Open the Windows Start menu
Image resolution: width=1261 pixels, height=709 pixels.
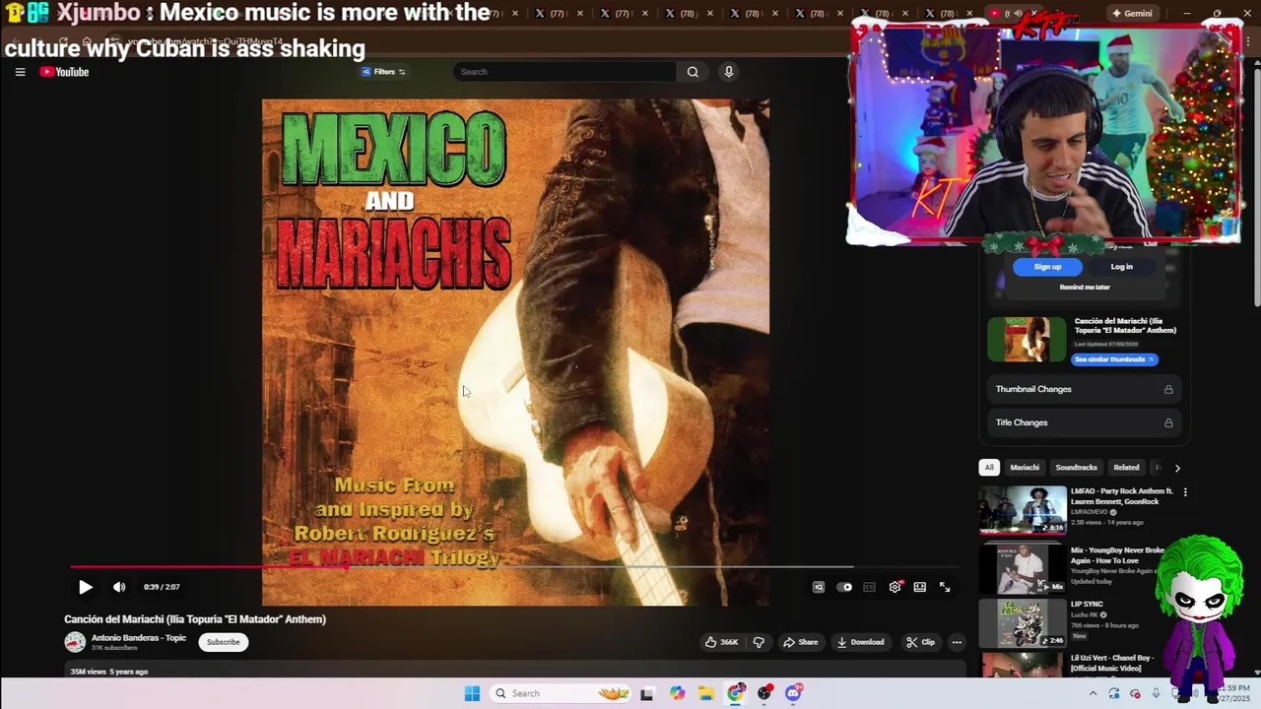[x=472, y=693]
